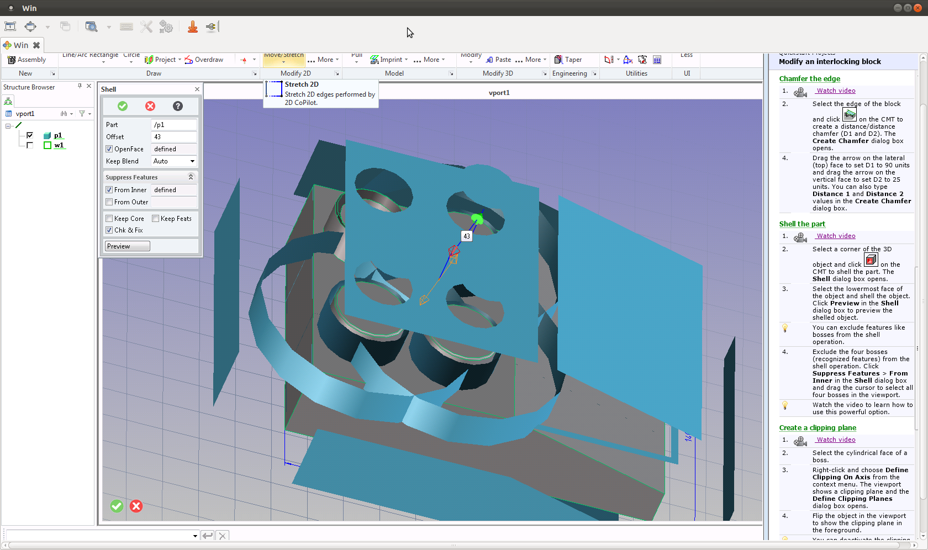Viewport: 928px width, 550px height.
Task: Click the wrench and screwdriver tools icon
Action: 146,27
